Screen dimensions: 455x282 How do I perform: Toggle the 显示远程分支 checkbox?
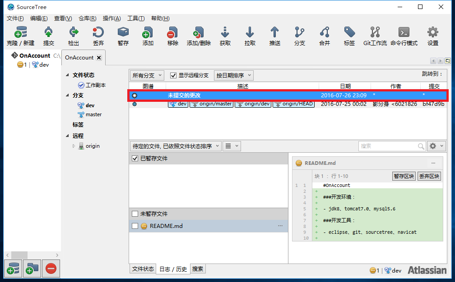pos(173,76)
